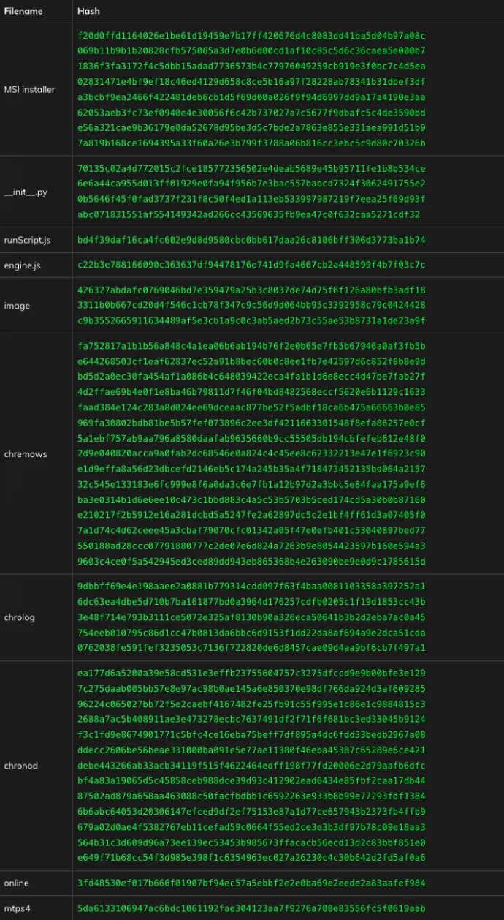Click the image hash line starting with 426327ab
Viewport: 504px width, 920px height.
click(x=251, y=290)
